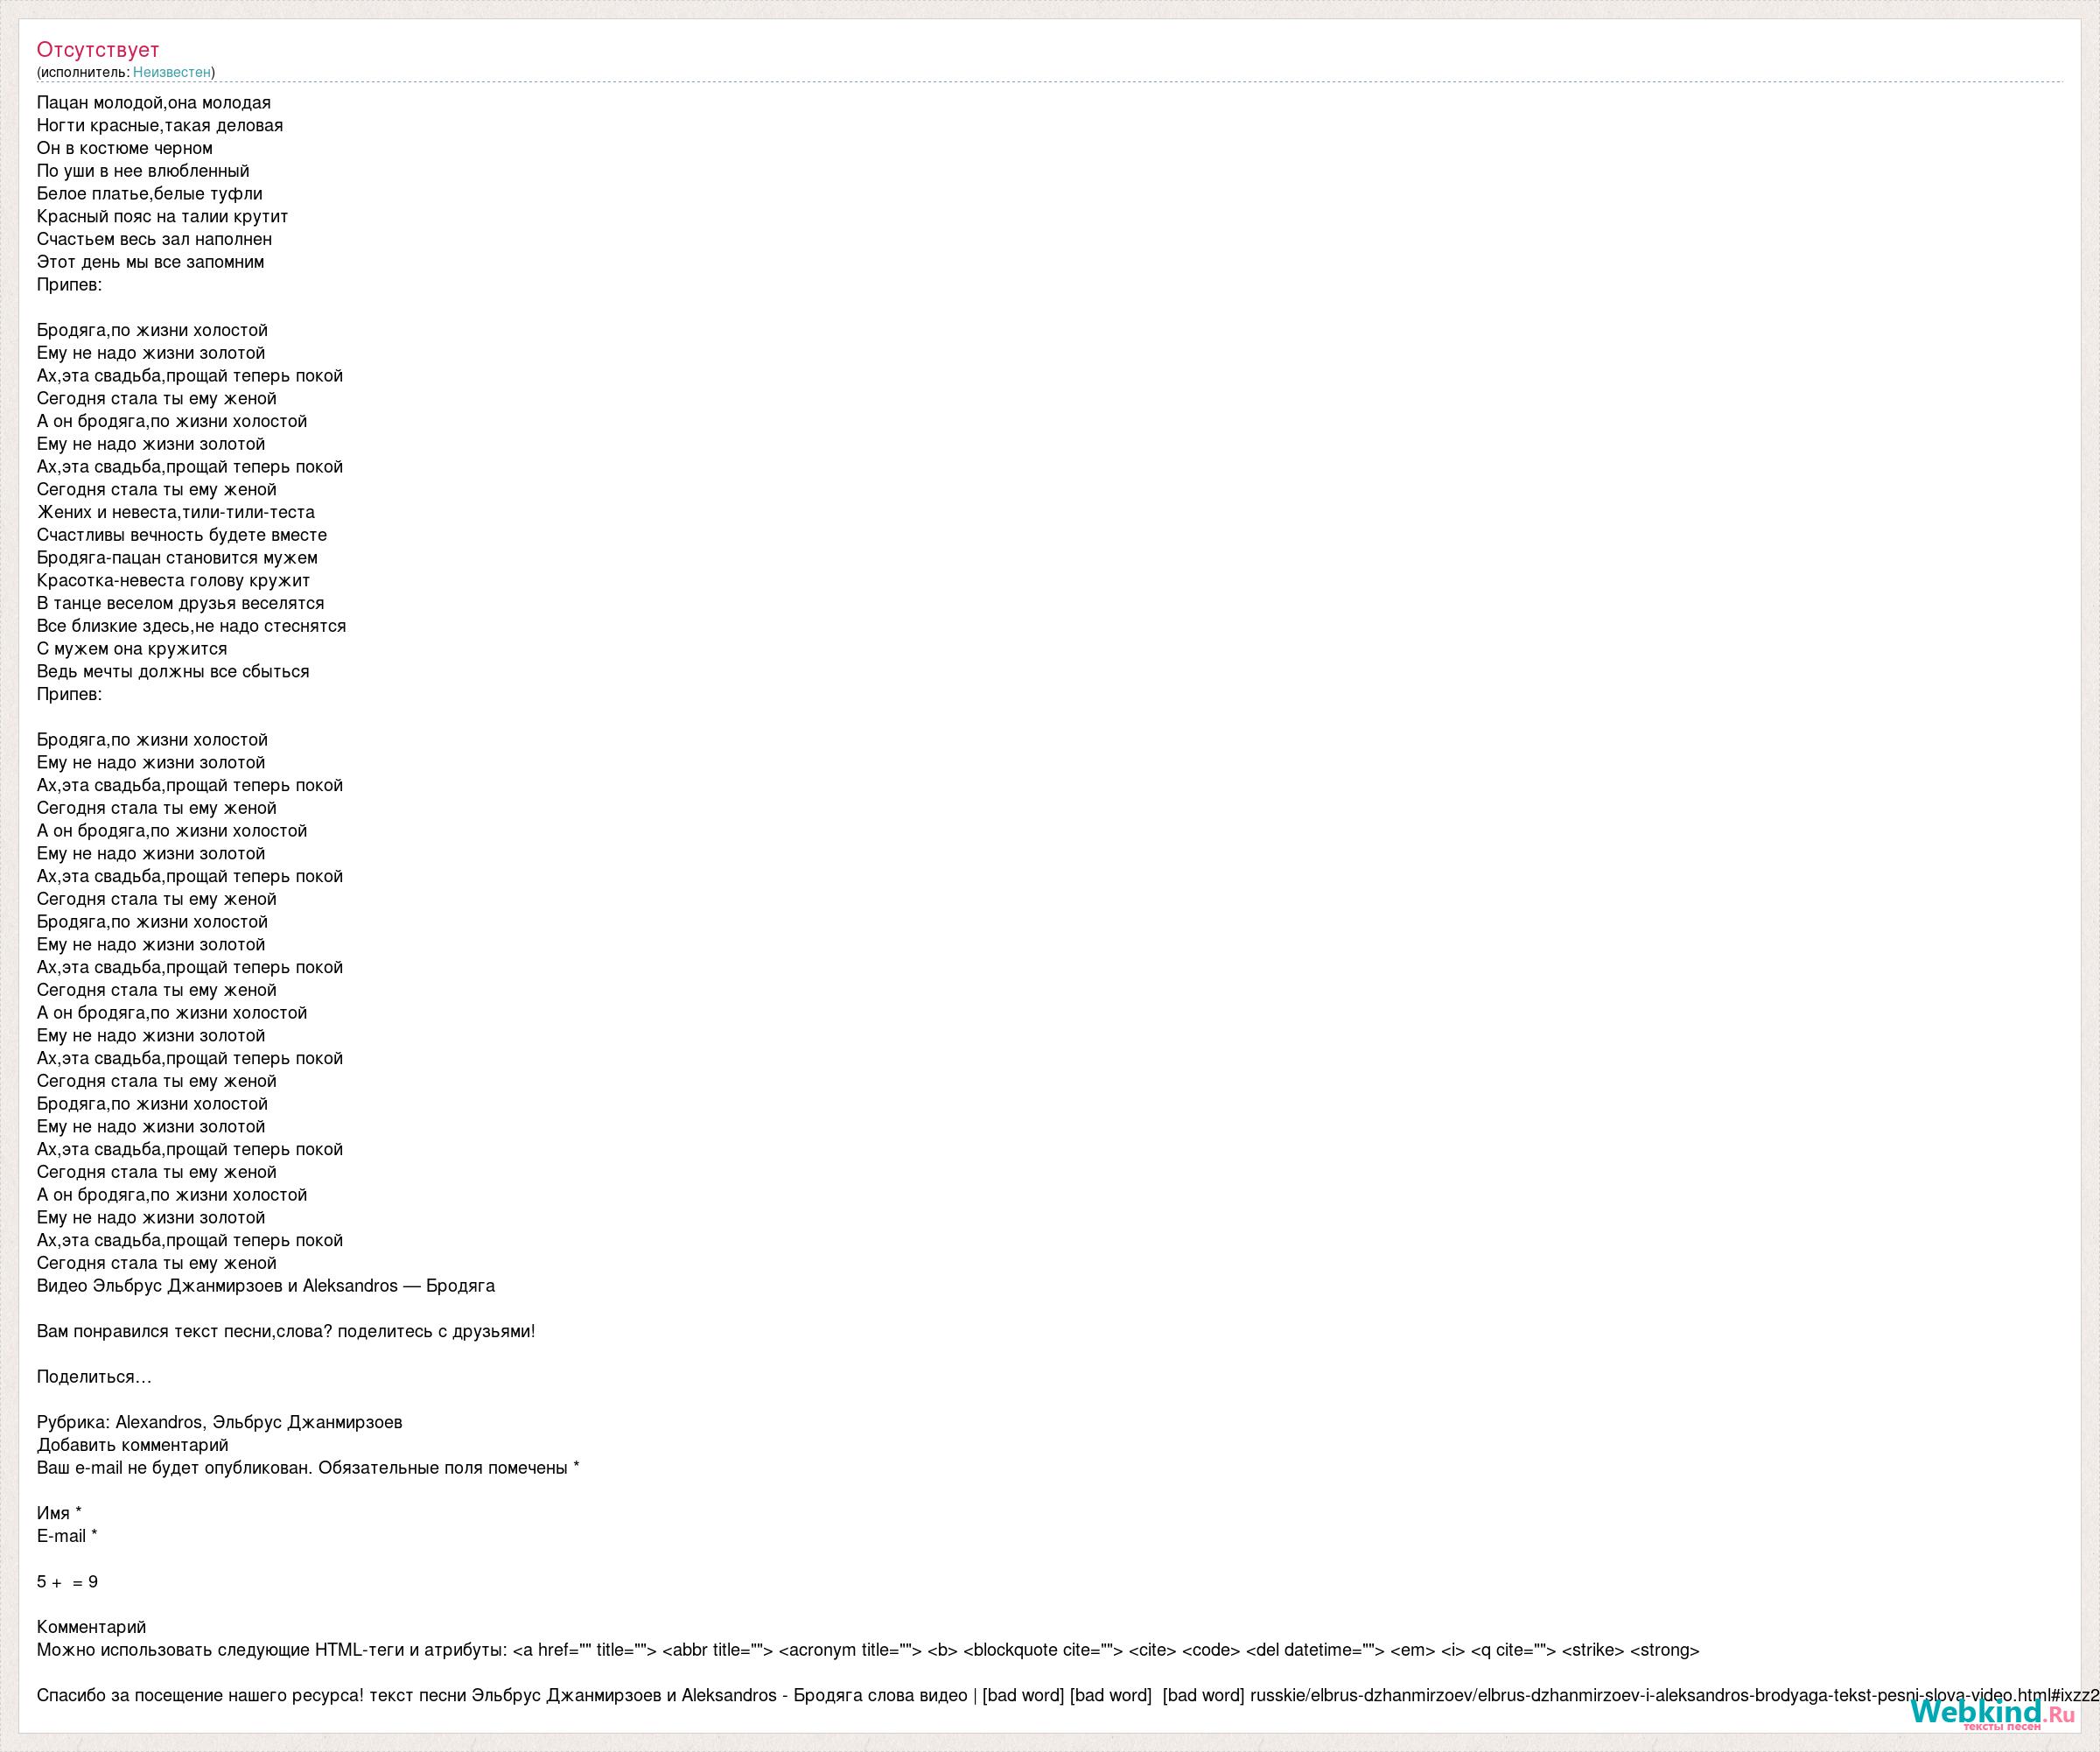This screenshot has width=2100, height=1752.
Task: Click the line Он в костюме черном
Action: coord(124,148)
